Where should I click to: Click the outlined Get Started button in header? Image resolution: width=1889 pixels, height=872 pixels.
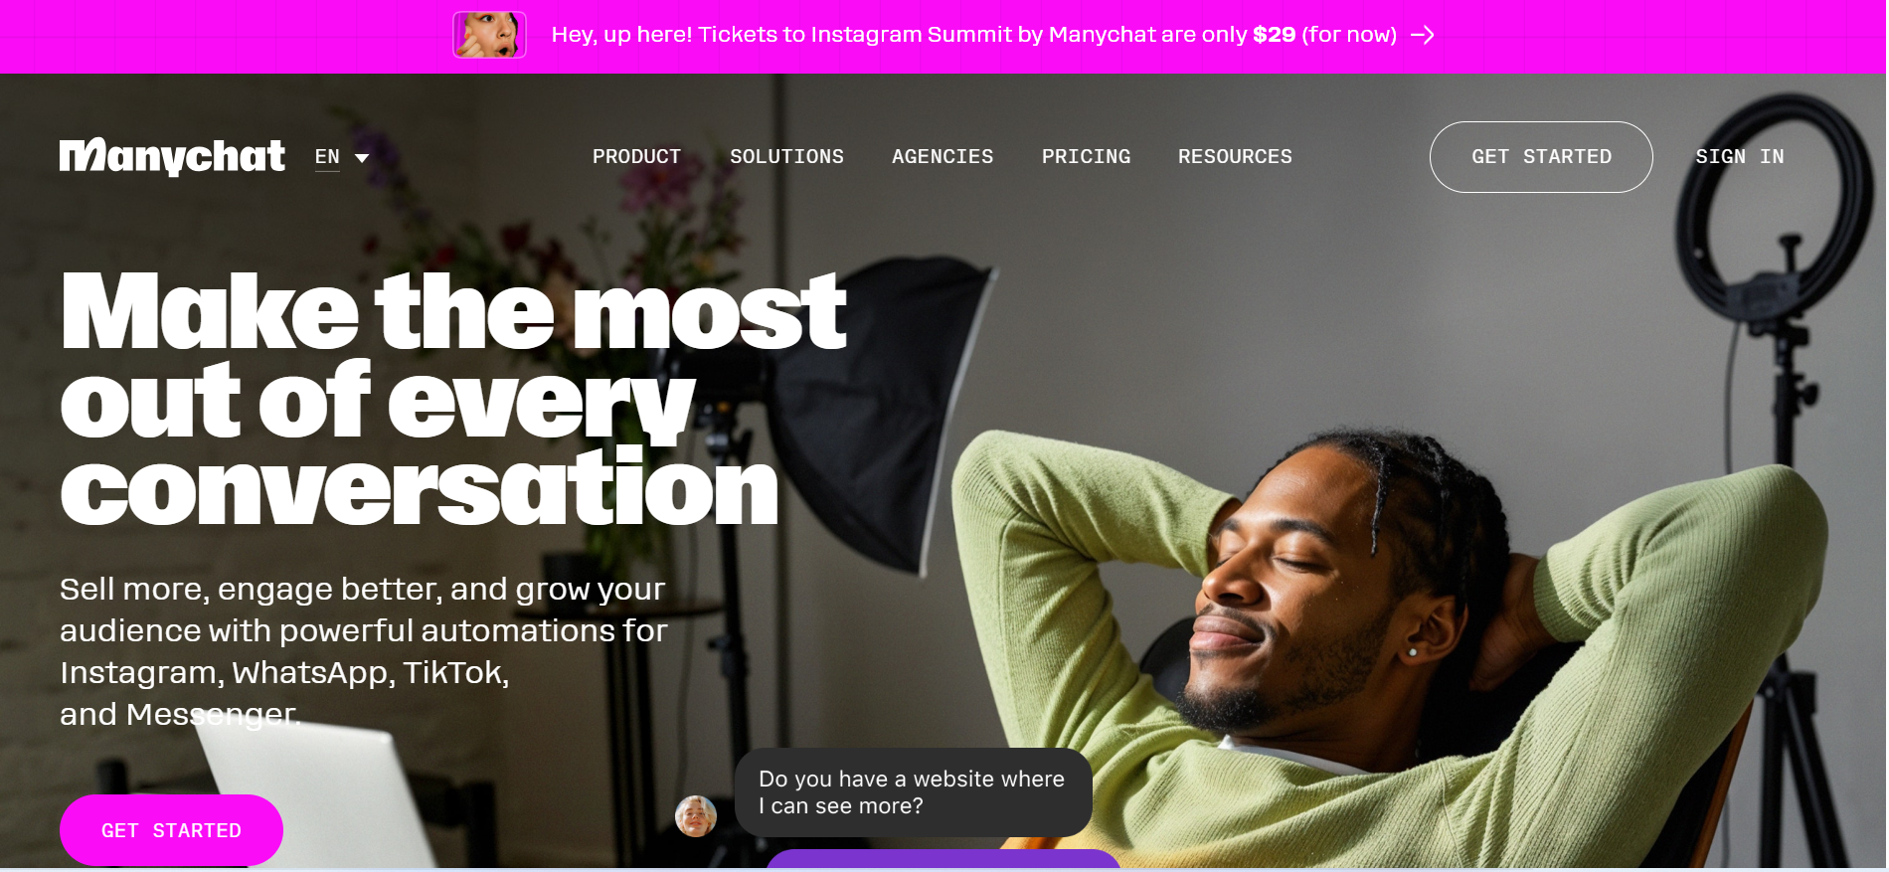1541,157
